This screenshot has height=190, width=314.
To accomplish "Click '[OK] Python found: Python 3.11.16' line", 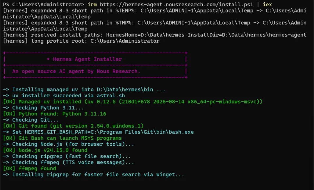I will [54, 114].
